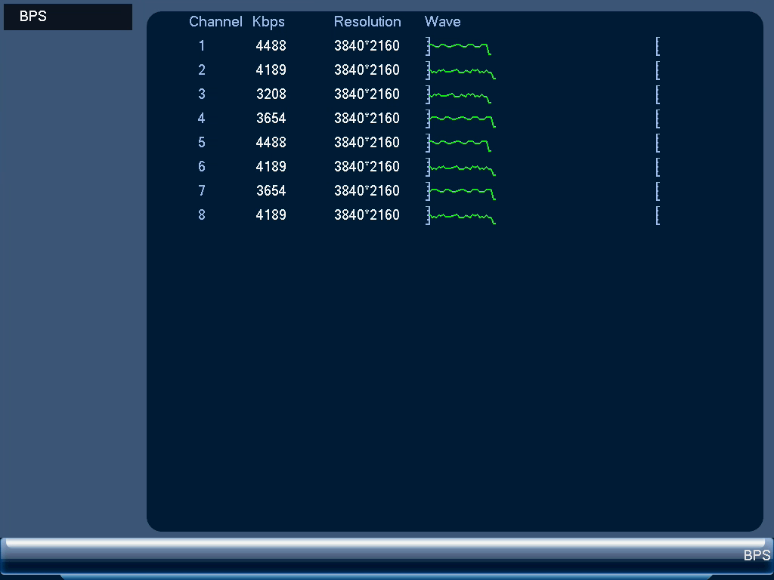Click the 3208 Kbps value for channel 3

pos(271,94)
